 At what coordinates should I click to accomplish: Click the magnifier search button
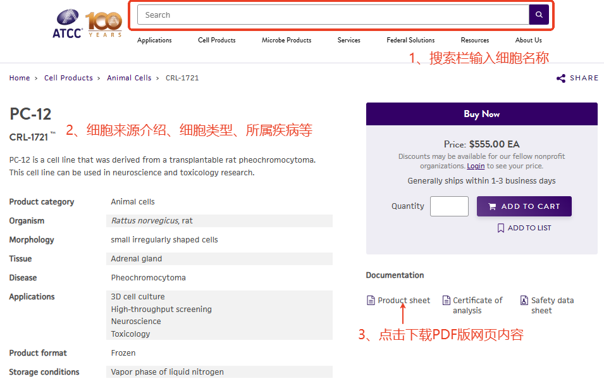point(539,15)
